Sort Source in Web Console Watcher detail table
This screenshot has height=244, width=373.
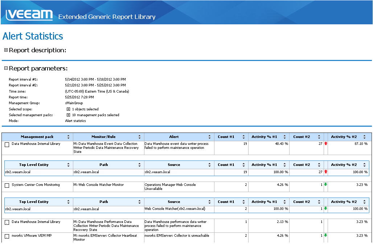209,202
